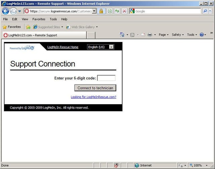This screenshot has width=215, height=169.
Task: Stop loading with the red X icon
Action: 124,11
